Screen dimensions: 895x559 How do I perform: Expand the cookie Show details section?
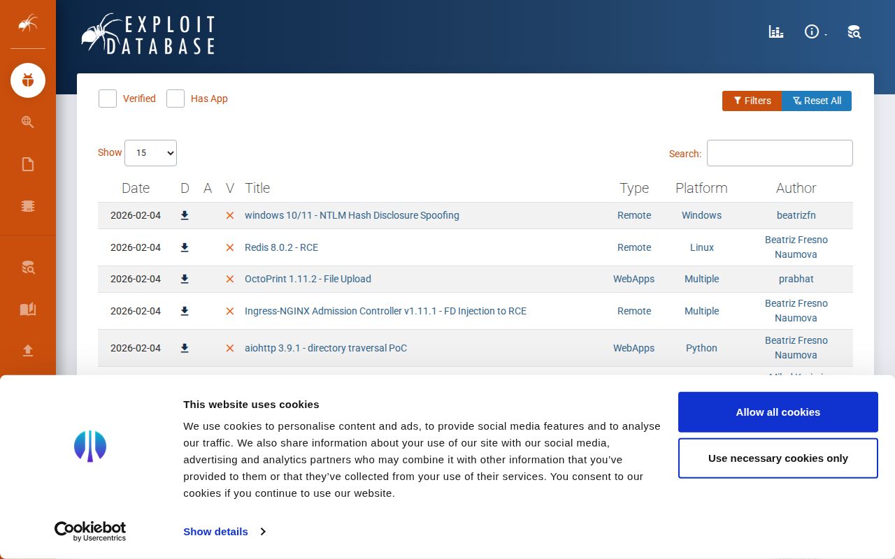coord(215,531)
